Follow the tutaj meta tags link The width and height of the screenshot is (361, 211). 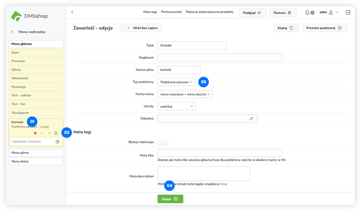[224, 184]
